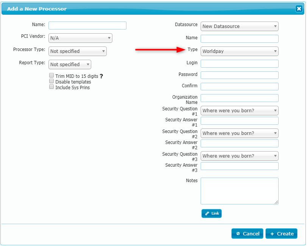Click the Cancel button
This screenshot has width=307, height=246.
click(248, 234)
